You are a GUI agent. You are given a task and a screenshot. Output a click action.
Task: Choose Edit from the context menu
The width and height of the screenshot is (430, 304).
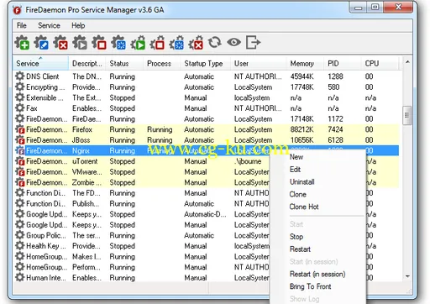(295, 170)
